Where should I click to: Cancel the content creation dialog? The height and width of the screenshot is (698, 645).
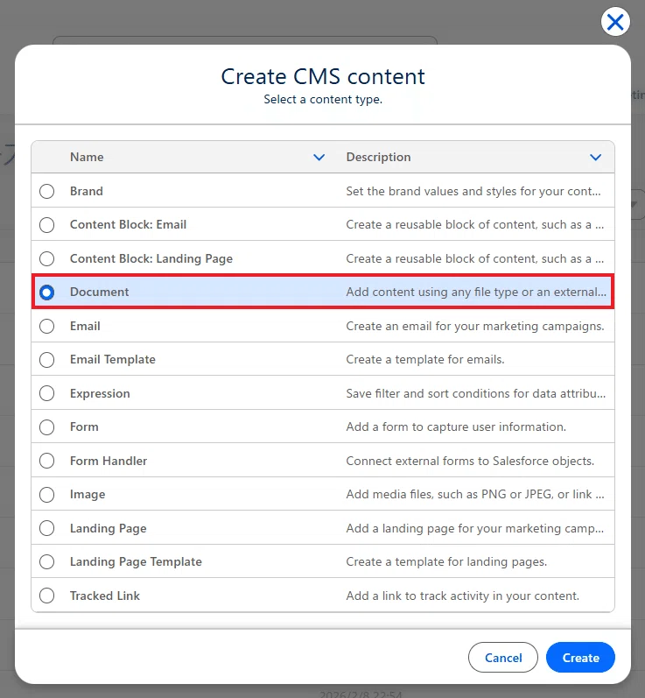503,658
